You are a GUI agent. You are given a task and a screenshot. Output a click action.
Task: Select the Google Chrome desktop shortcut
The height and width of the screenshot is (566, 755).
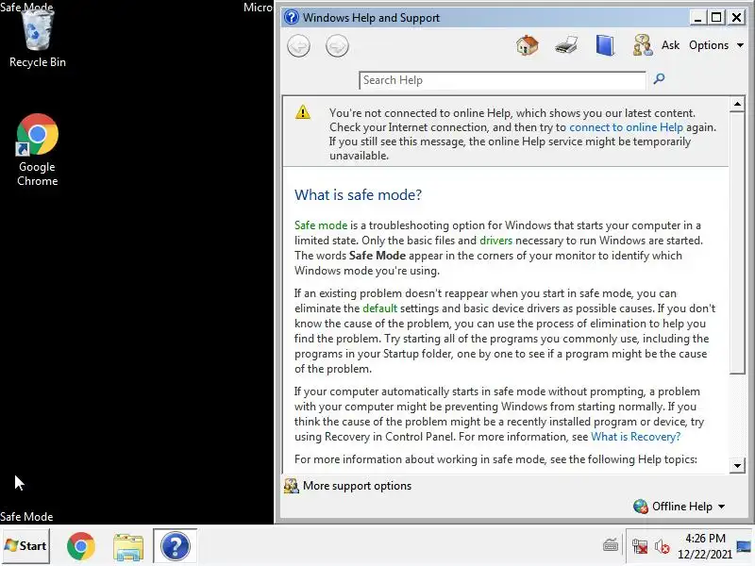(x=38, y=150)
